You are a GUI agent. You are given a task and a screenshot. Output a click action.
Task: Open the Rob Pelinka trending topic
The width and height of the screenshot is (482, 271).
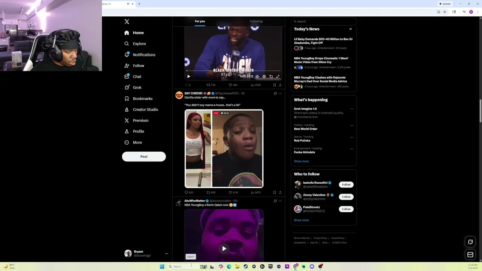click(x=302, y=141)
